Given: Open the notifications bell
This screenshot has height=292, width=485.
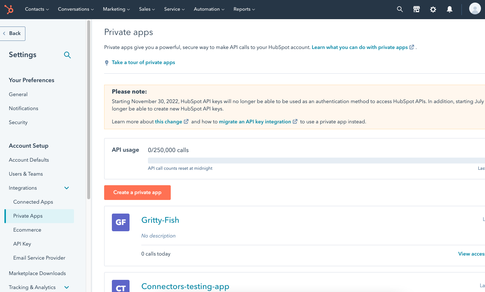Looking at the screenshot, I should click(450, 10).
